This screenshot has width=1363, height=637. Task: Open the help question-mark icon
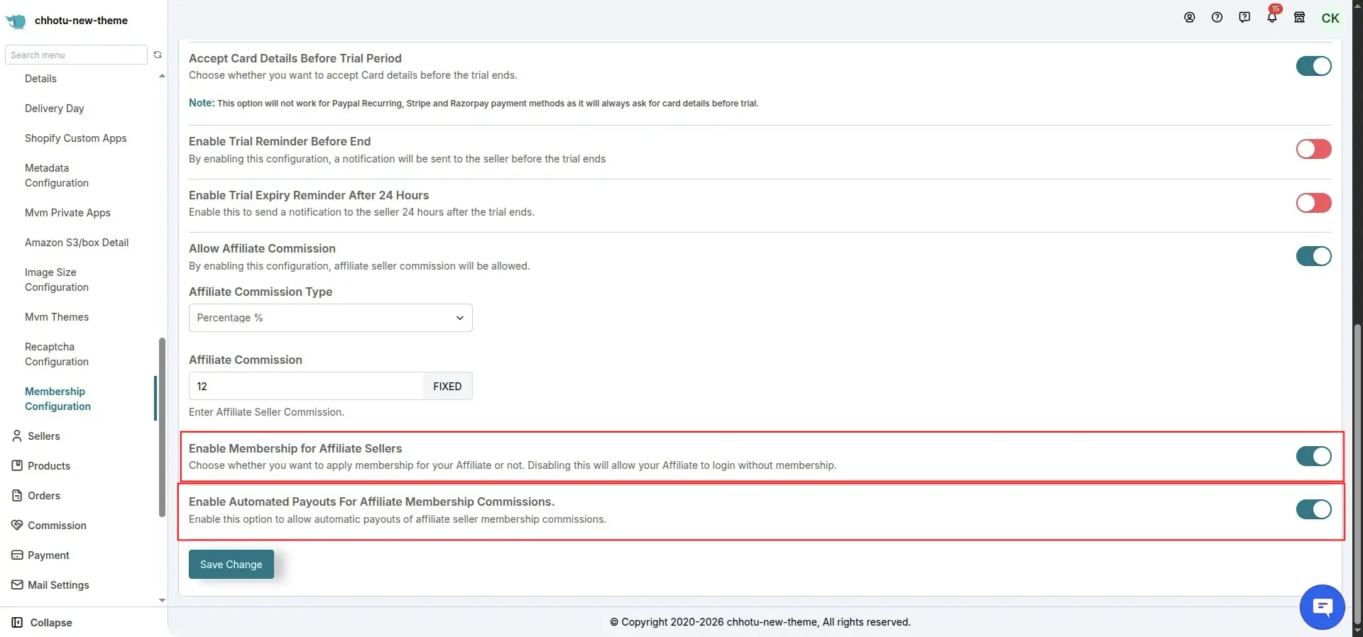tap(1217, 18)
